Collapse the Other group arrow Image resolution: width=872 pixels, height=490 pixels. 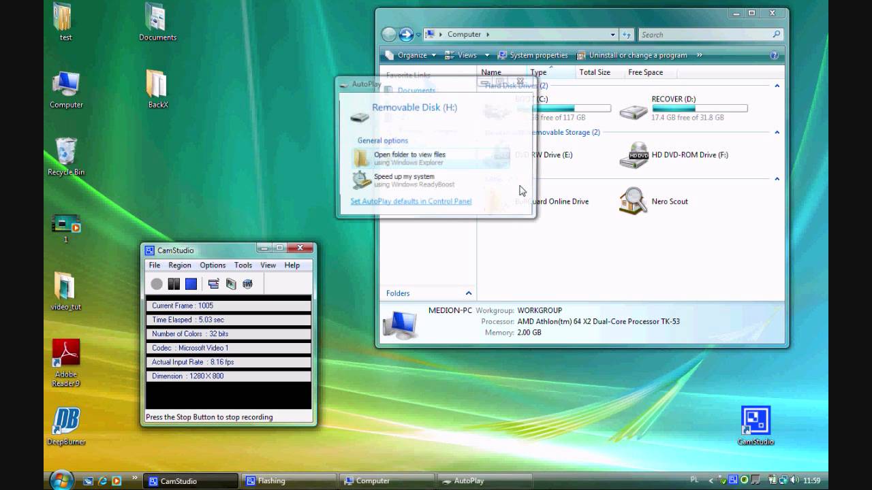[777, 178]
